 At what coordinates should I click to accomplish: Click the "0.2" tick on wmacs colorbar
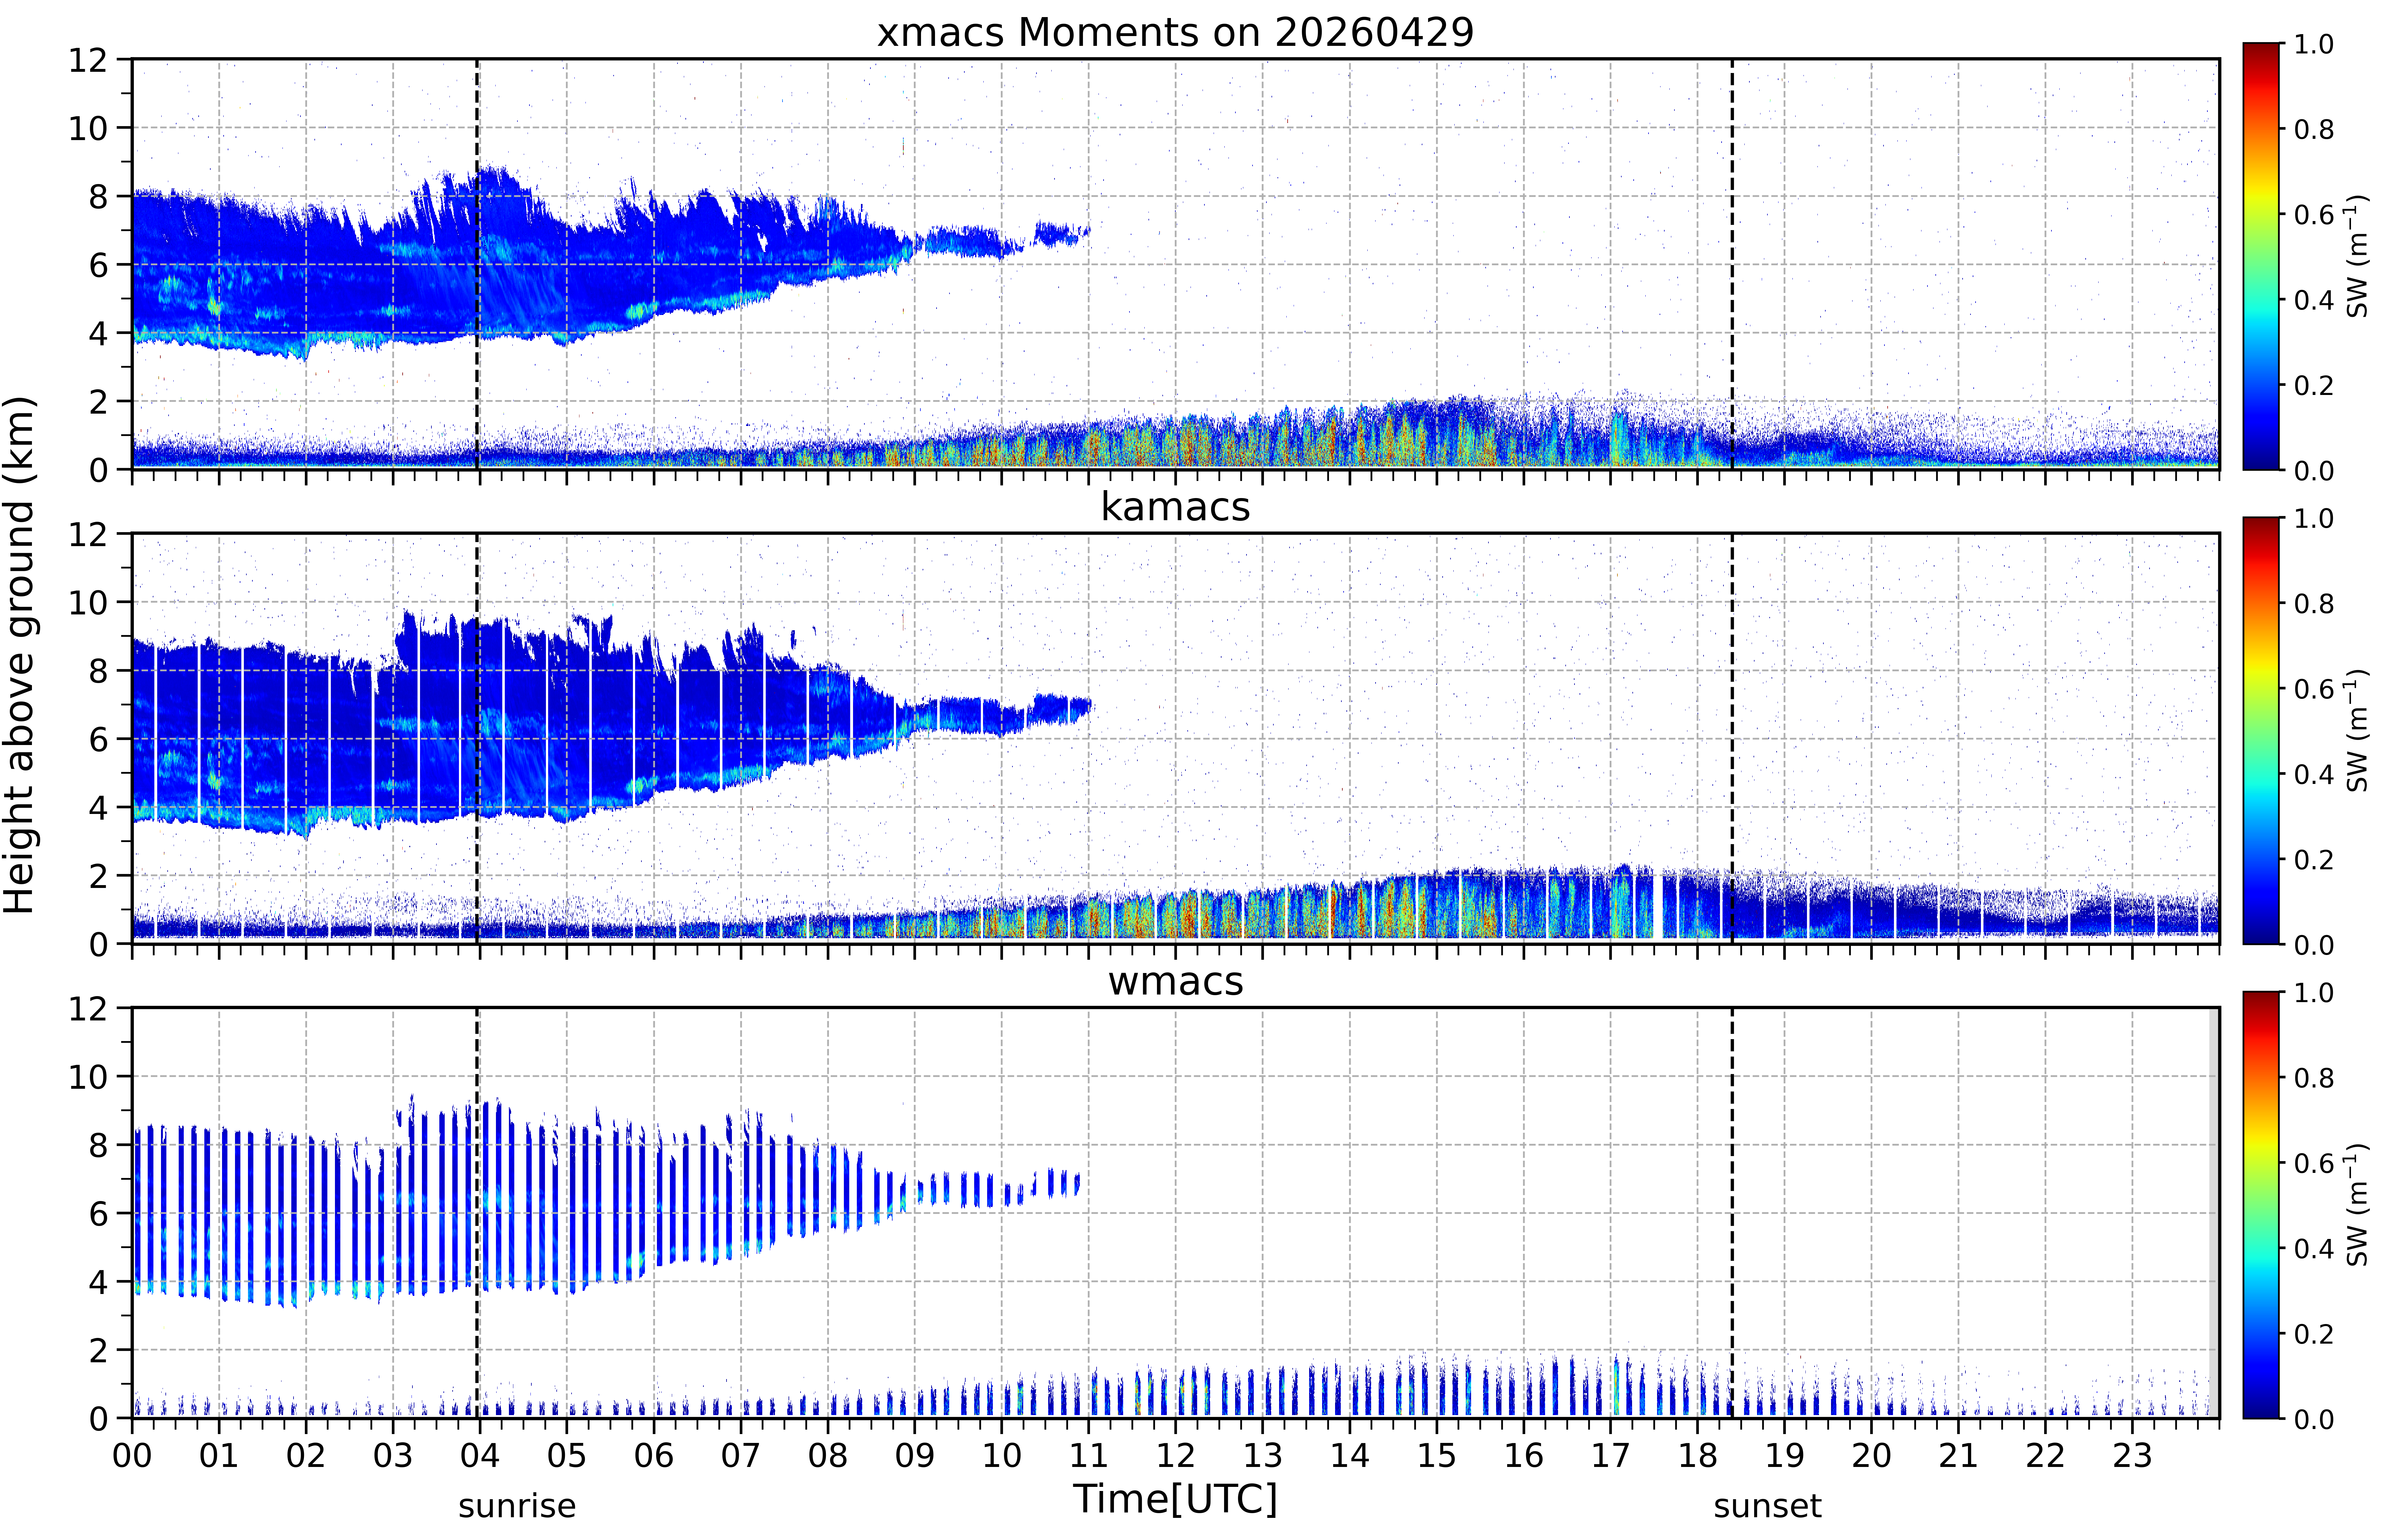(2314, 1334)
